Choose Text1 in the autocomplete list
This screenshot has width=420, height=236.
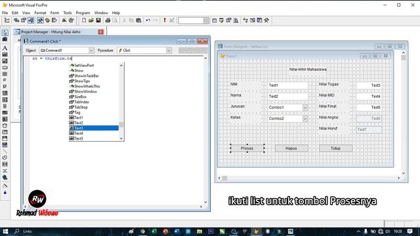point(94,118)
